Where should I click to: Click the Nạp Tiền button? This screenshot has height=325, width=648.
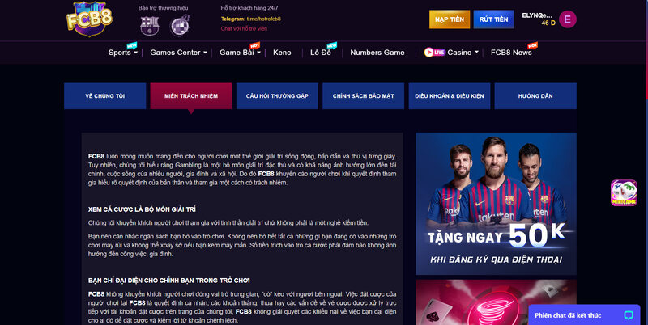450,19
